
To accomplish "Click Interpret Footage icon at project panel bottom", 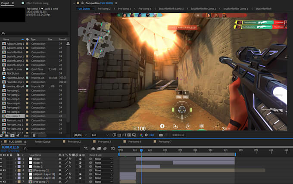I will (2, 136).
